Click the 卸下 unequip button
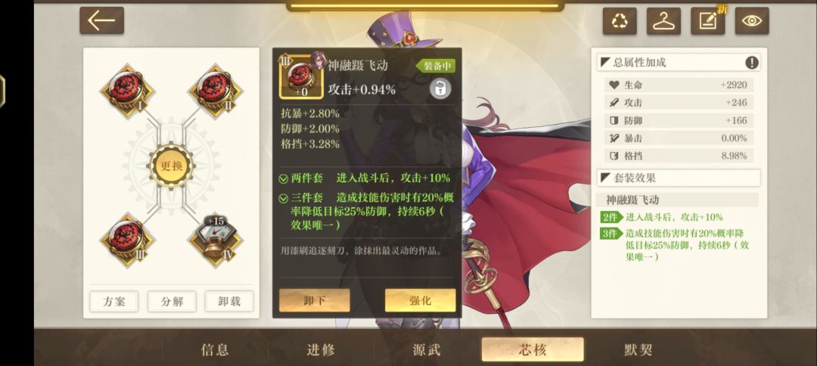 [x=314, y=300]
